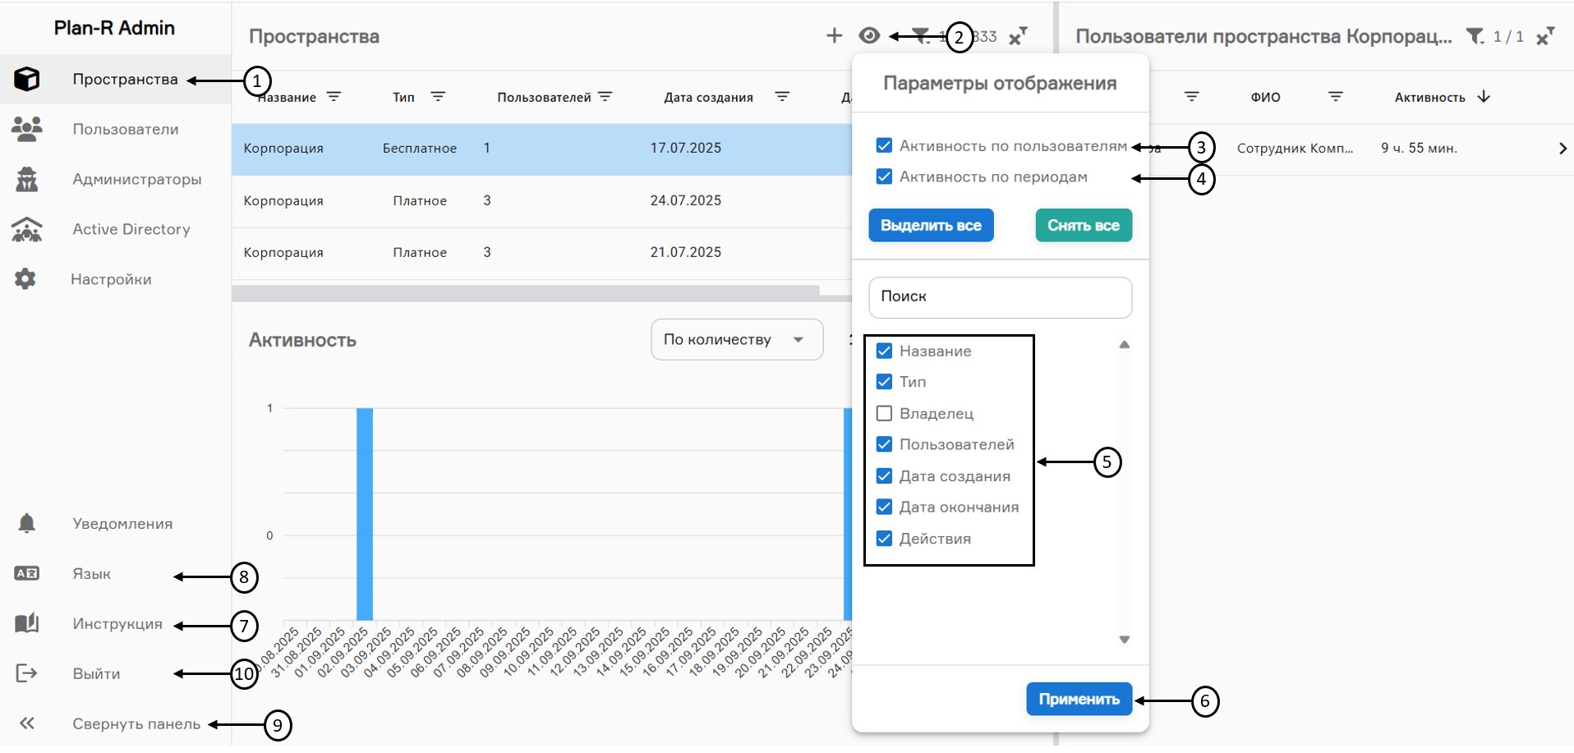Click the filter icon next to Название column
1574x753 pixels.
click(x=334, y=97)
